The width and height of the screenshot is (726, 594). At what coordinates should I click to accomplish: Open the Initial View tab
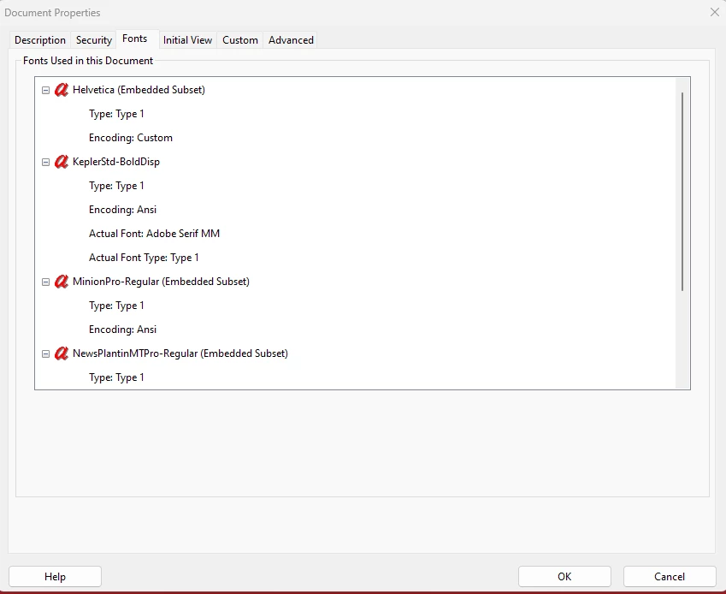click(187, 40)
